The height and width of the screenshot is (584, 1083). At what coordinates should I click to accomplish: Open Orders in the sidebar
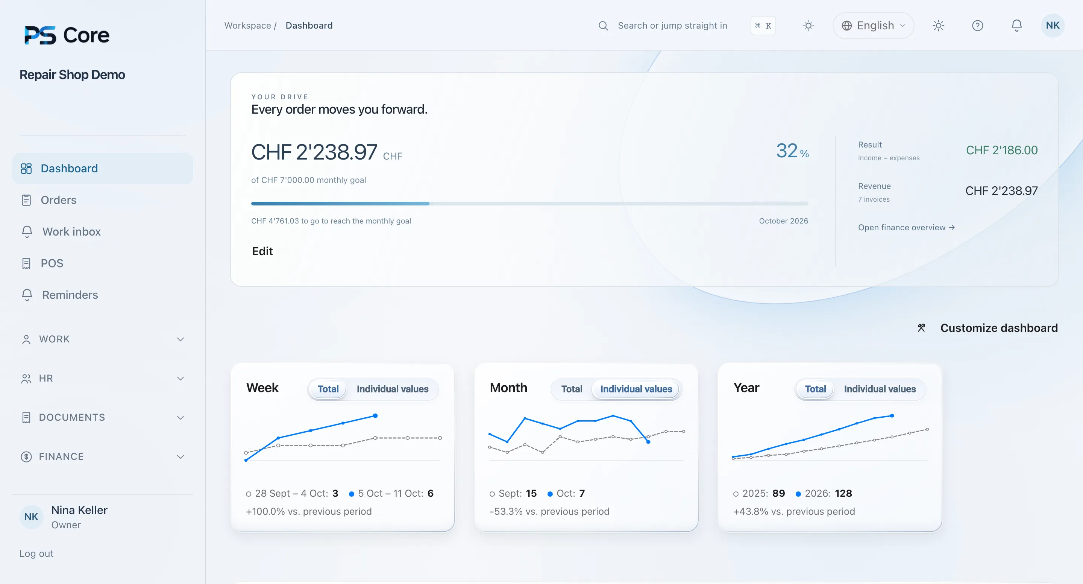click(102, 200)
